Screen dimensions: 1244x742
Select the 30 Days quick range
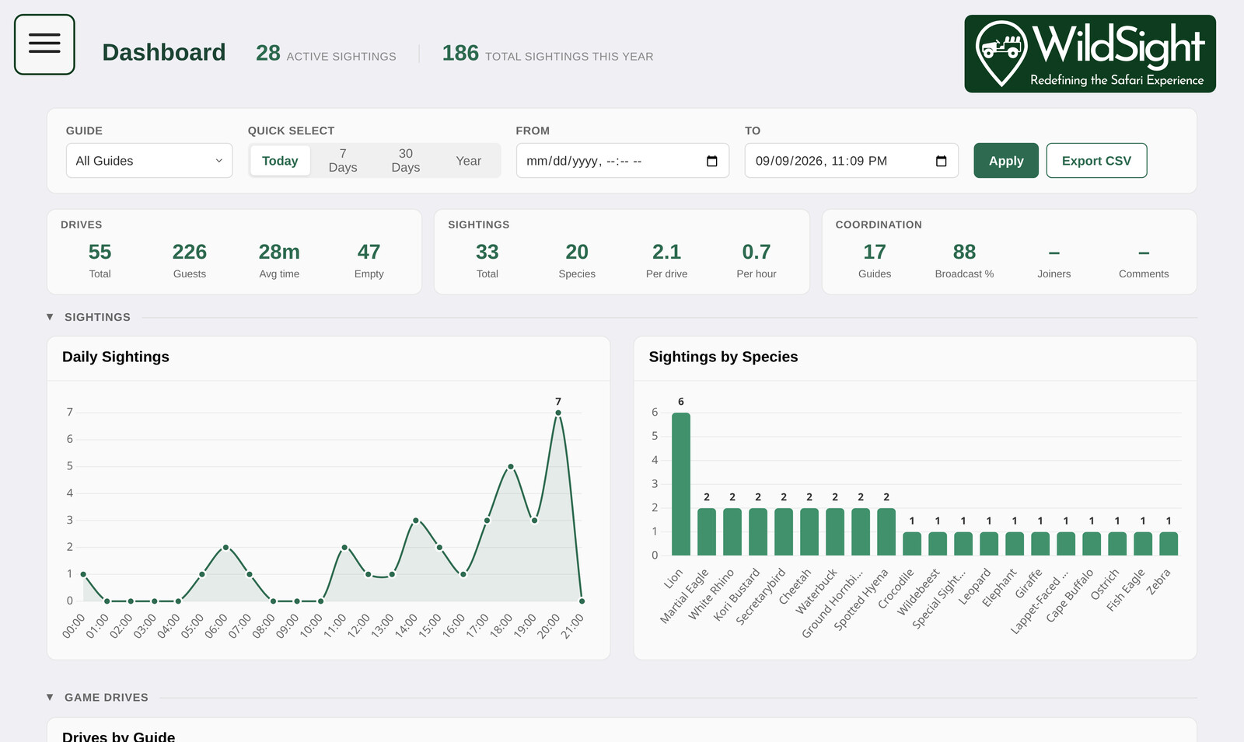(405, 161)
